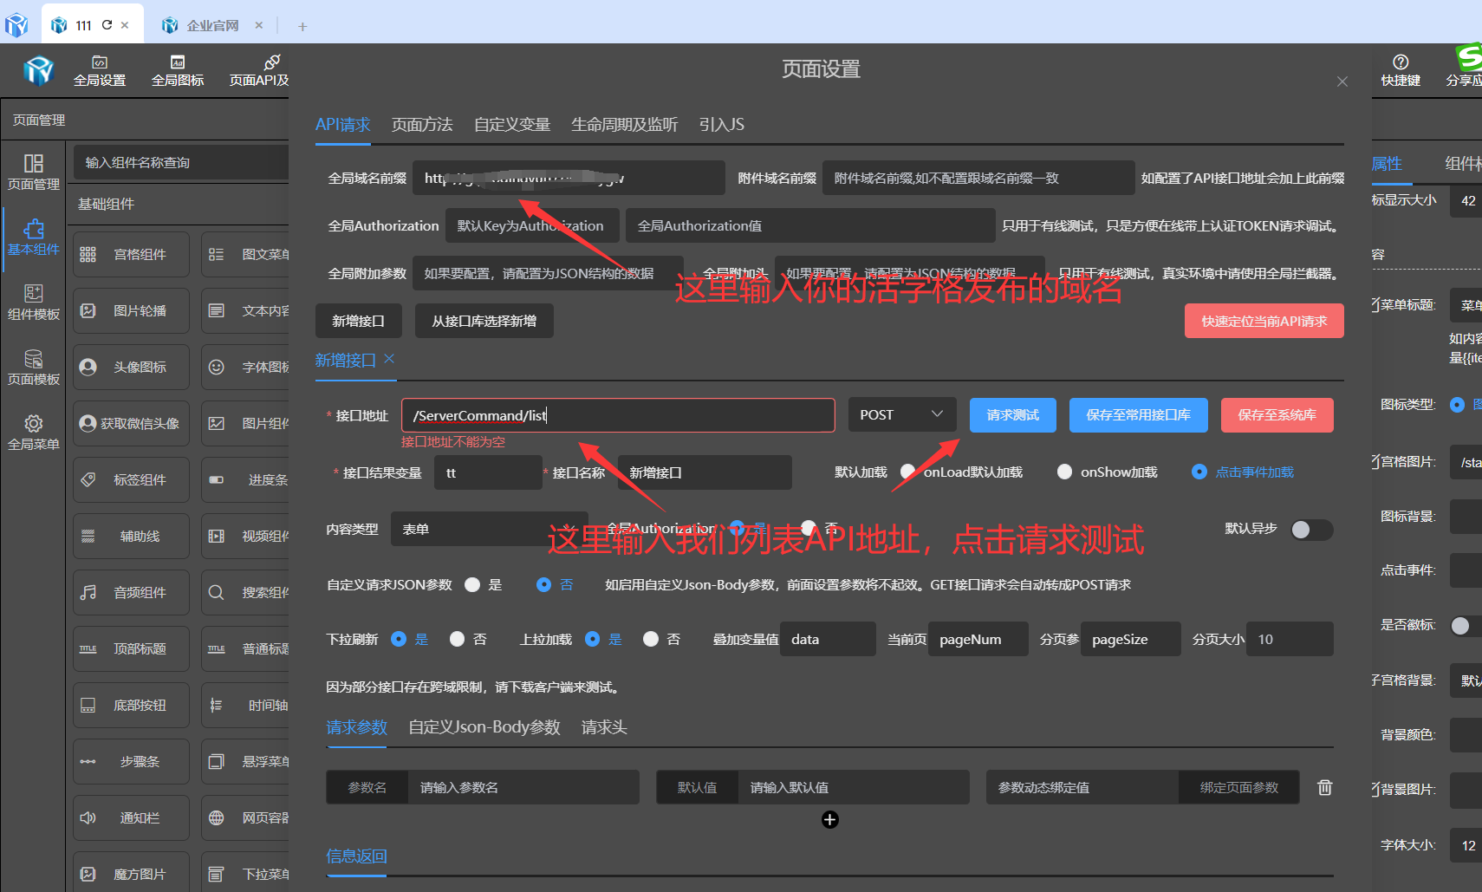
Task: Set 上拉加载 to 否
Action: (x=651, y=639)
